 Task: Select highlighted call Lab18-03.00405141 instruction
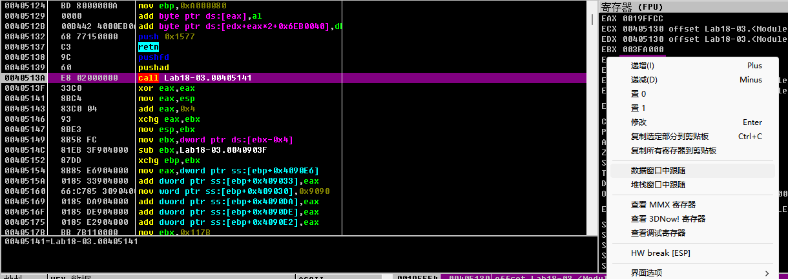point(195,78)
